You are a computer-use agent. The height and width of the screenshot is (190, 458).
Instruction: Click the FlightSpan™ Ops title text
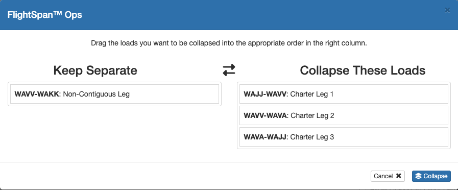[x=45, y=15]
